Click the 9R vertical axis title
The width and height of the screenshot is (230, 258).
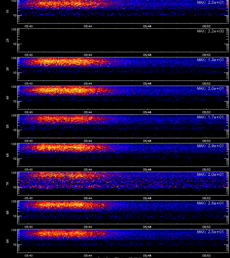pos(7,241)
